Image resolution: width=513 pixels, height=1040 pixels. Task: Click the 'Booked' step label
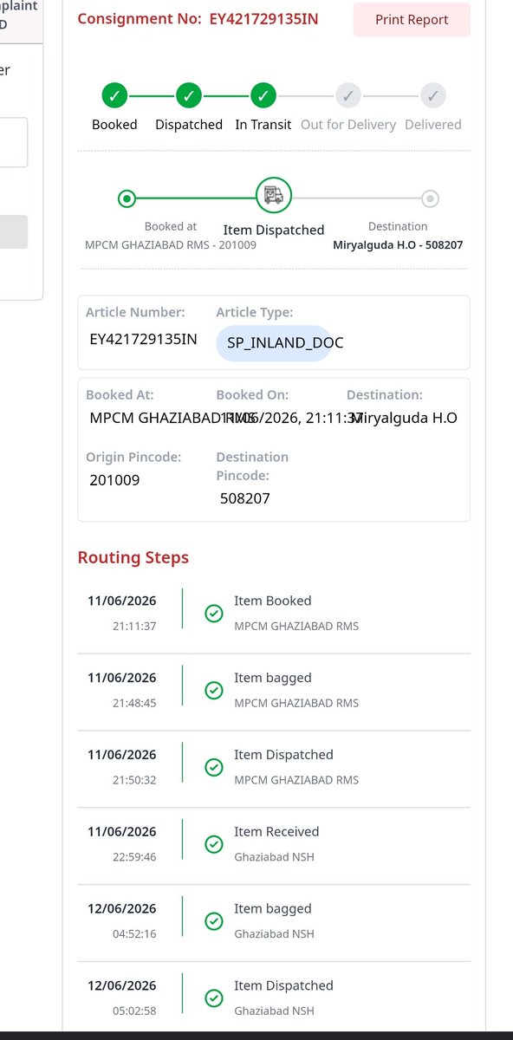click(x=114, y=125)
